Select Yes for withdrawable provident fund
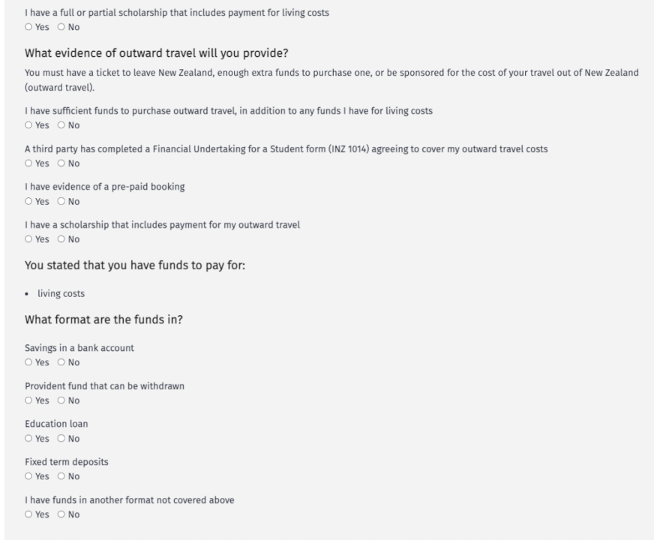 [29, 401]
